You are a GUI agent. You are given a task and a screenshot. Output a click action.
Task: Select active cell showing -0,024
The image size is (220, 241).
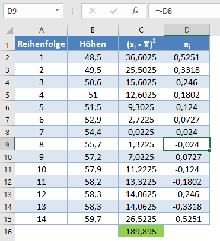point(187,144)
